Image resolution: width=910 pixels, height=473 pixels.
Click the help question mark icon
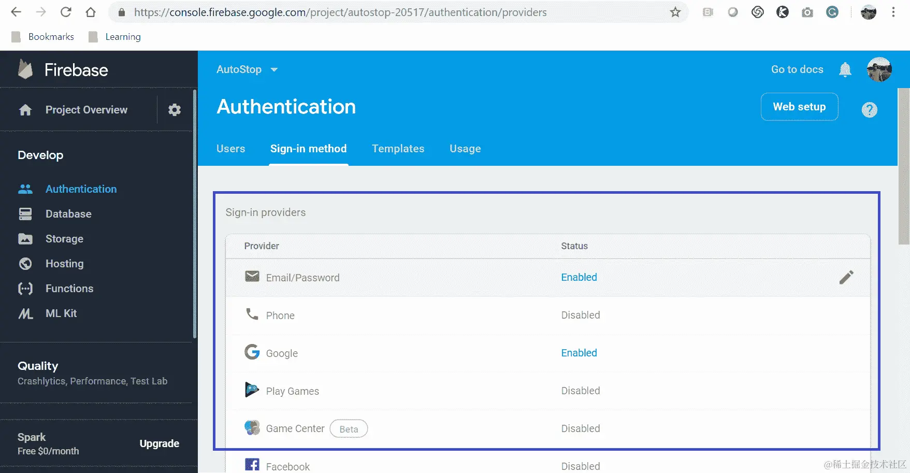tap(869, 110)
